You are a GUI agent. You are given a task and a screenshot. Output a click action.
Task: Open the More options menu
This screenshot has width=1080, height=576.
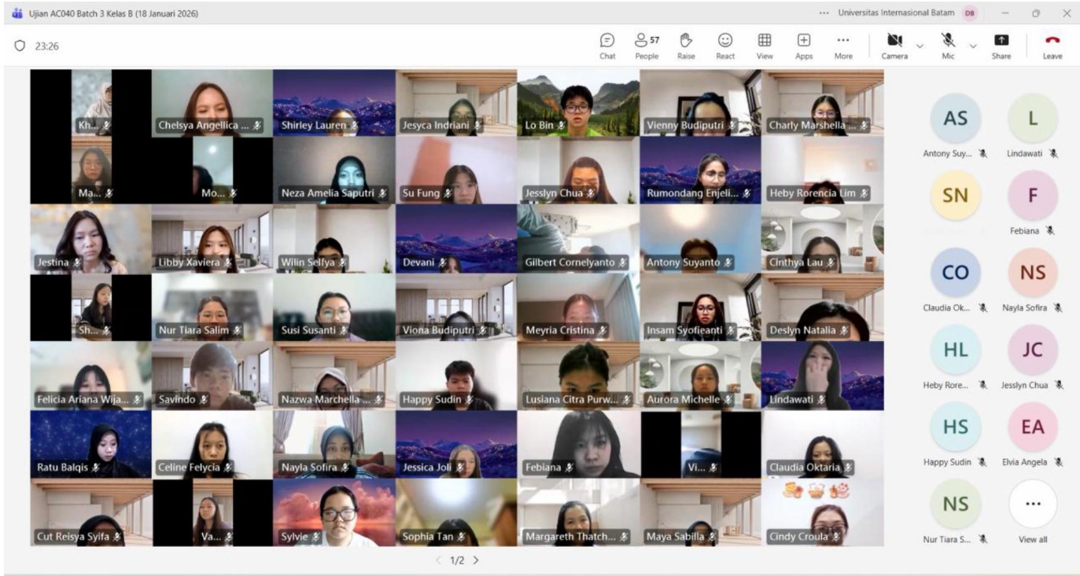tap(843, 46)
